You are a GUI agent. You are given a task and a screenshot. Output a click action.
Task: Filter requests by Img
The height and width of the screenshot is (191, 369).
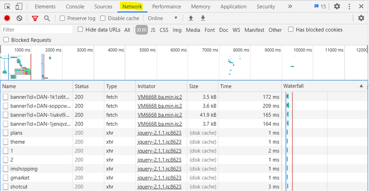tap(177, 30)
